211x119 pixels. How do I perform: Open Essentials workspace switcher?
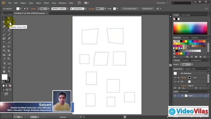pos(162,3)
